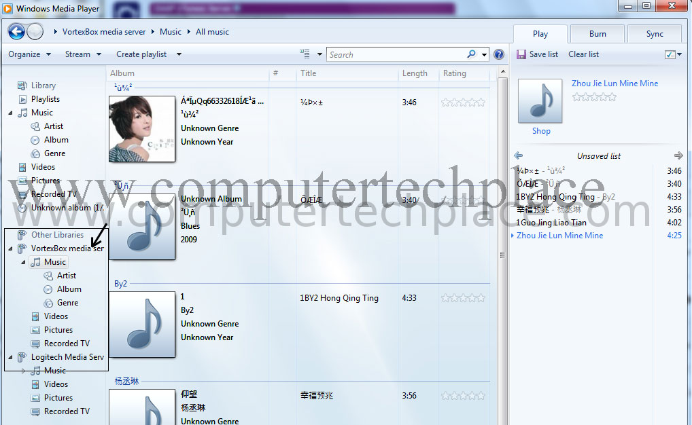The height and width of the screenshot is (425, 692).
Task: Select the Playlists icon in sidebar
Action: [x=22, y=99]
